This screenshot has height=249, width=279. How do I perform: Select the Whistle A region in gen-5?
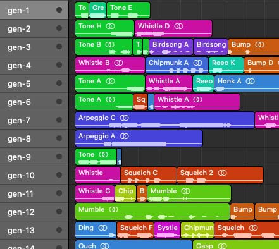(169, 83)
